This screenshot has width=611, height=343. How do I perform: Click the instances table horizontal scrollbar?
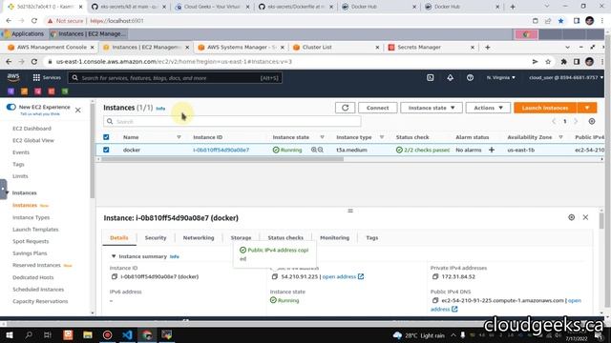coord(222,159)
